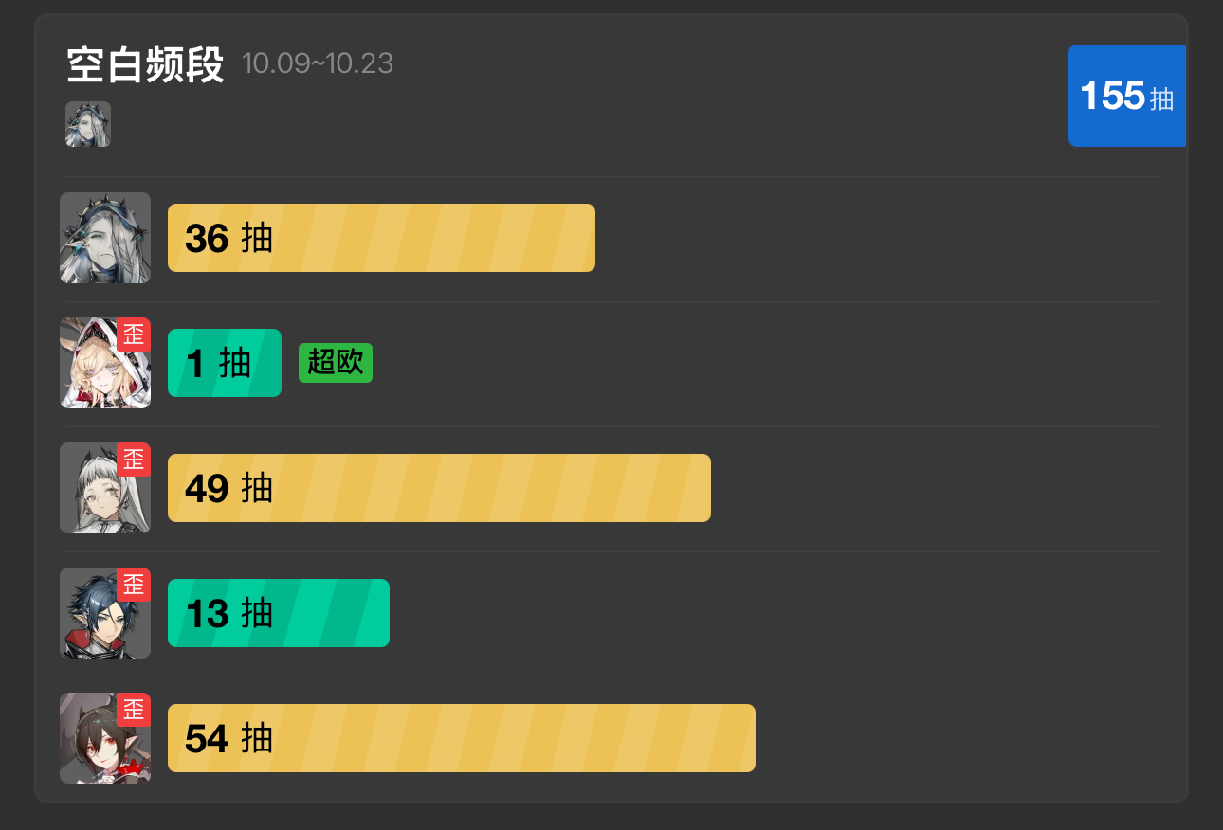This screenshot has height=830, width=1223.
Task: Click the blue 155 抽 total badge
Action: (1127, 96)
